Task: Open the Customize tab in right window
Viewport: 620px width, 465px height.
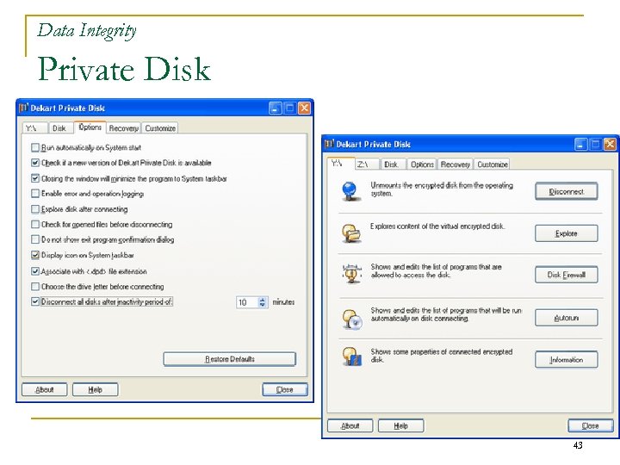Action: [x=493, y=164]
